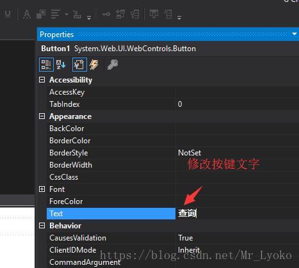Click the key-shaped icon in the top toolbar

coord(106,14)
